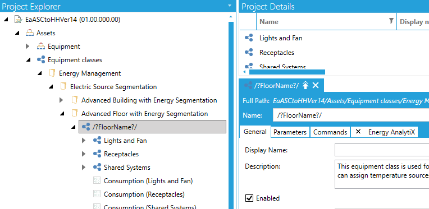Click into the Display Name field
Screen dimensions: 429x209
pos(382,150)
